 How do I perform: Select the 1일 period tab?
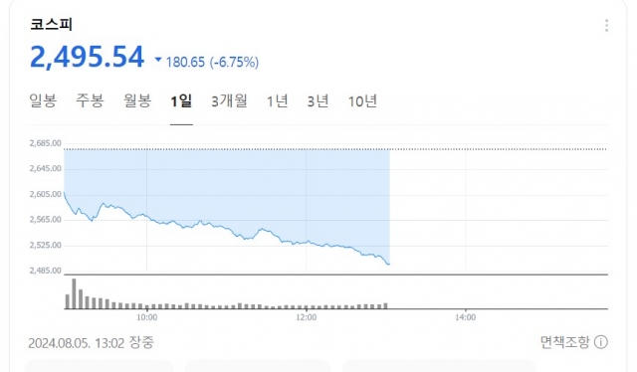click(x=181, y=100)
